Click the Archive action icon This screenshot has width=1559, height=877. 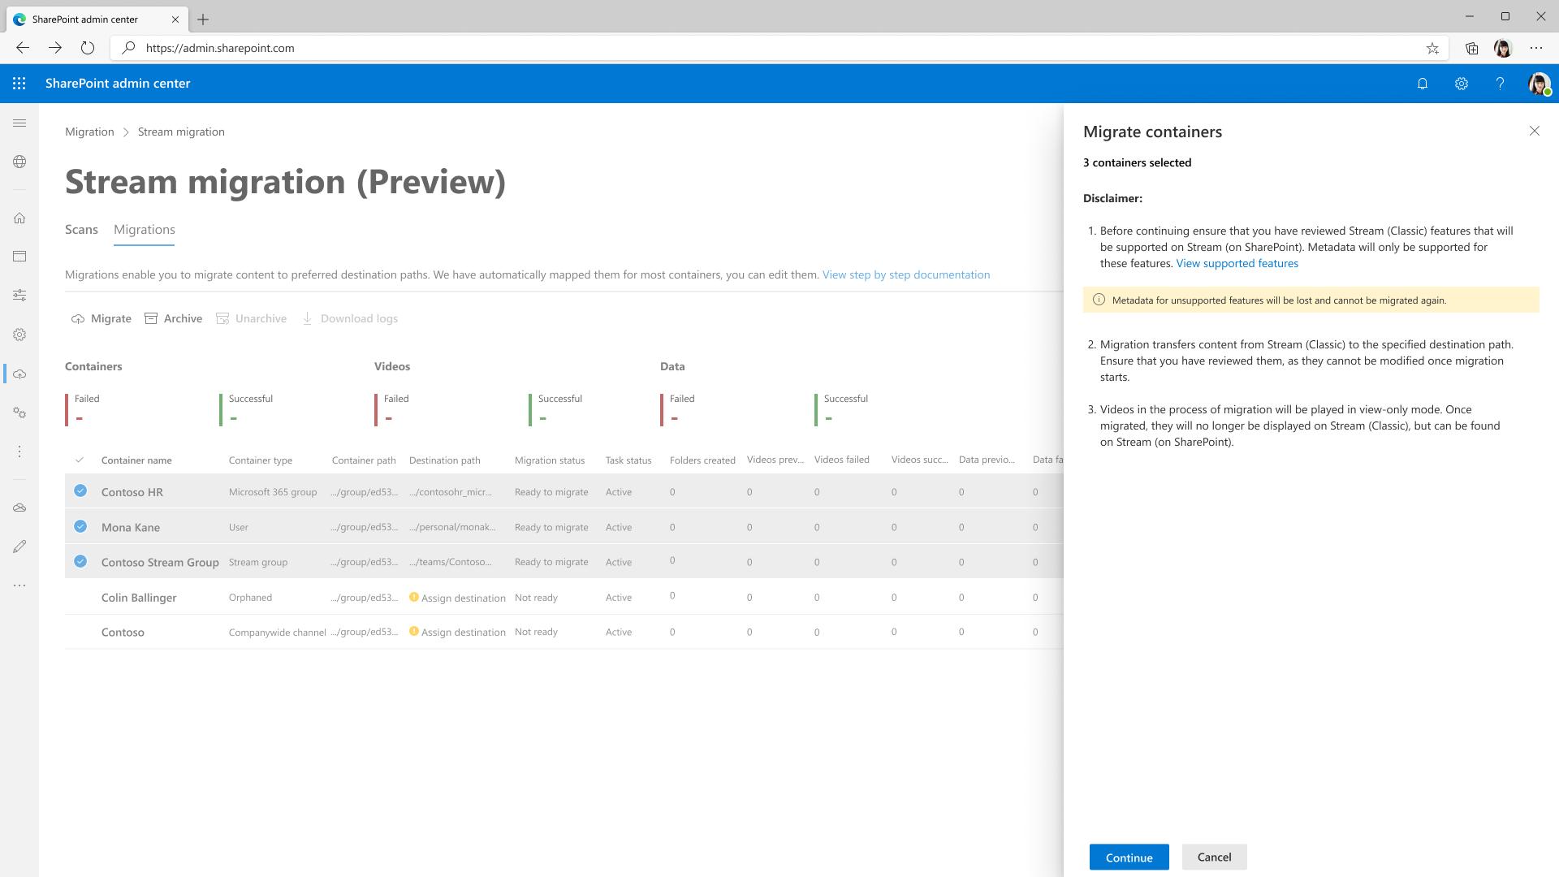[152, 318]
